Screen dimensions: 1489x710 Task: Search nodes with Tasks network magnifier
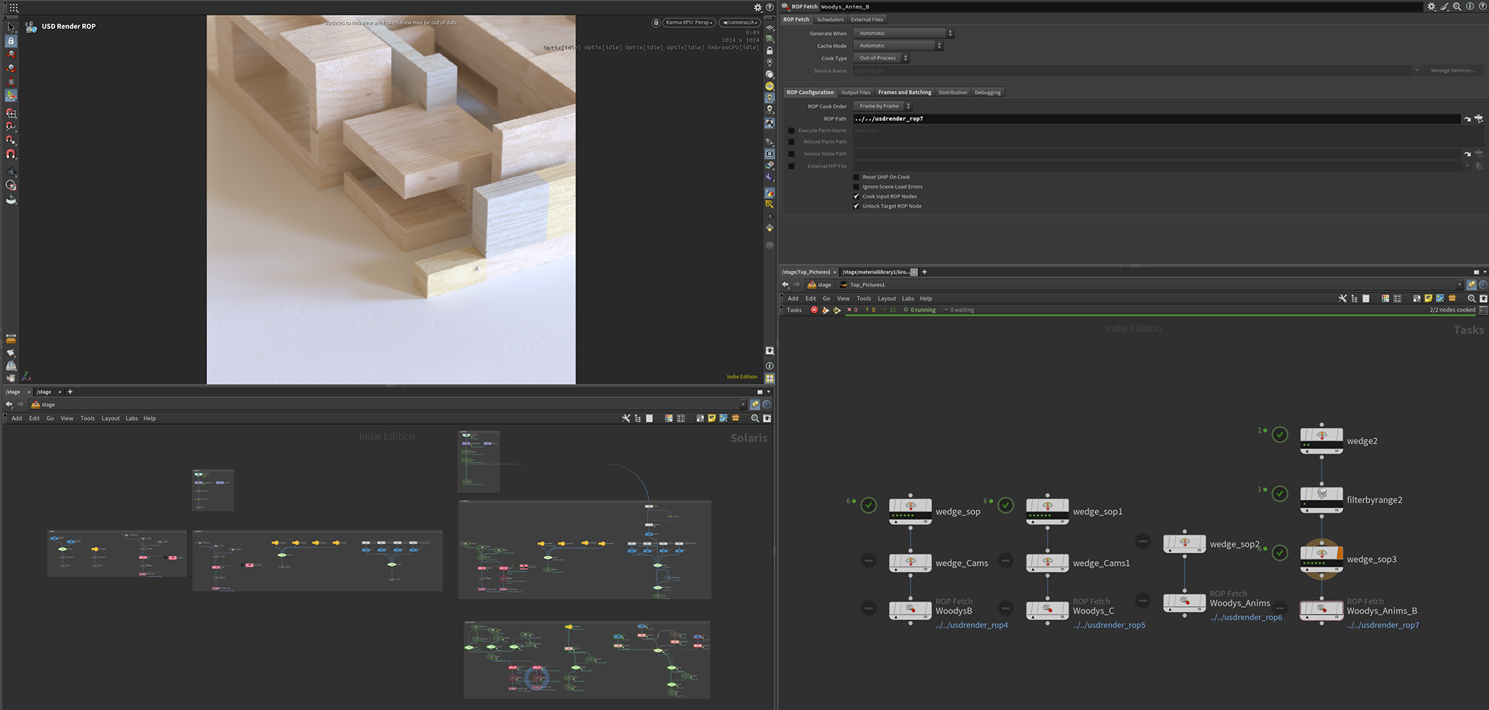[x=1471, y=298]
